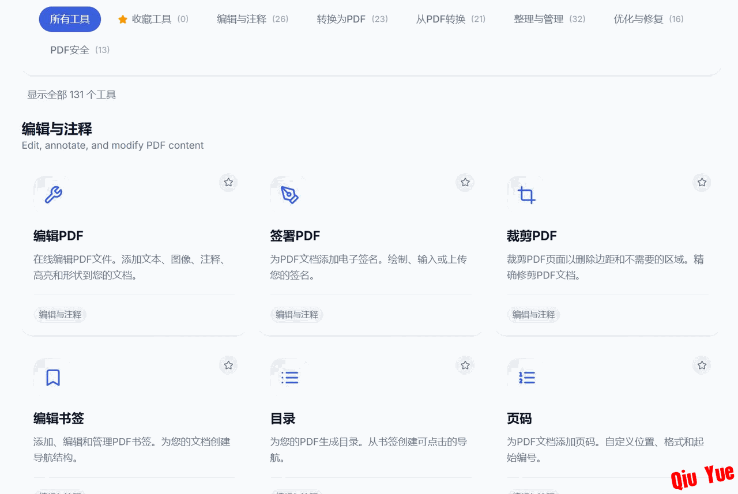Click the numbered list icon on 页码 card
Image resolution: width=738 pixels, height=494 pixels.
point(526,378)
